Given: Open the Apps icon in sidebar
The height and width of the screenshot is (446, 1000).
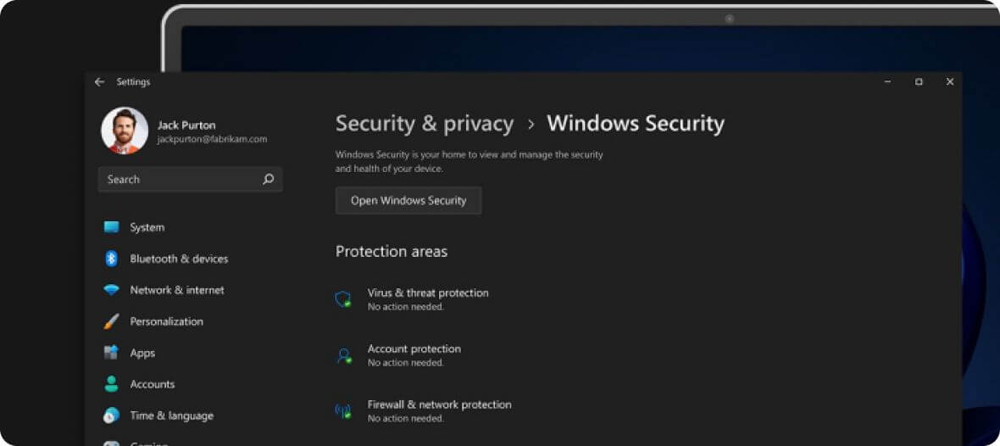Looking at the screenshot, I should (111, 353).
